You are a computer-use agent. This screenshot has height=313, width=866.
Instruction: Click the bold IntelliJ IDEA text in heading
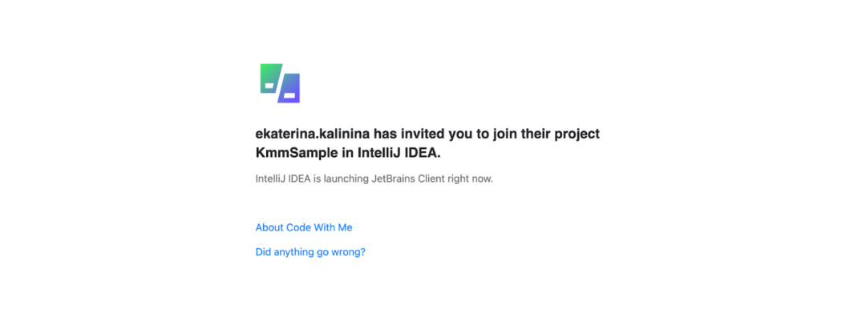coord(398,154)
